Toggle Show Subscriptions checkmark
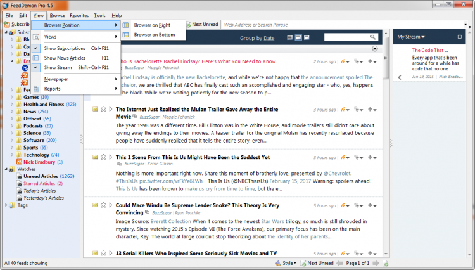 (35, 48)
